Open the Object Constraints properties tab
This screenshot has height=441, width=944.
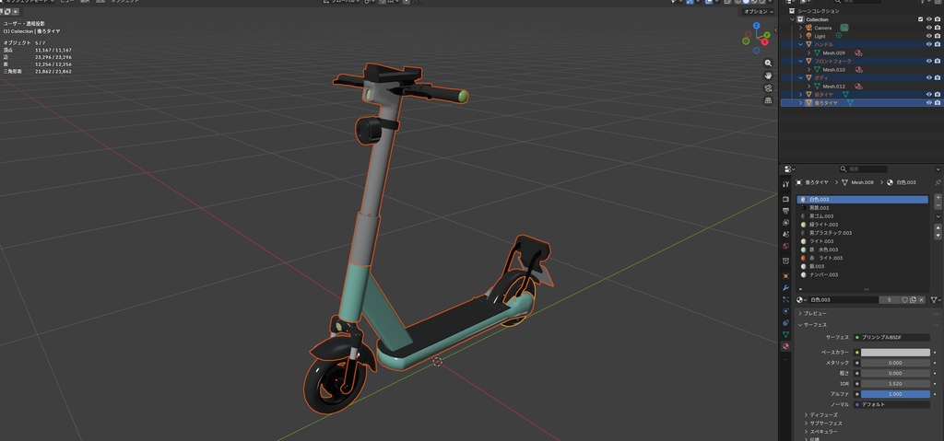(785, 322)
